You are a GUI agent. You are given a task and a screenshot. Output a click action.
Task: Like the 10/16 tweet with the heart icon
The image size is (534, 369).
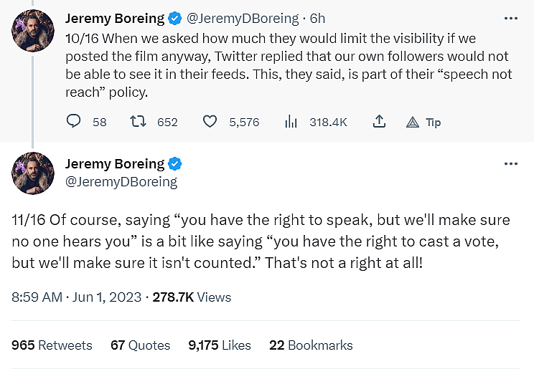click(210, 122)
